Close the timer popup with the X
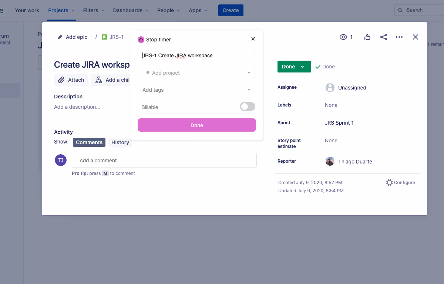Viewport: 444px width, 284px height. pos(253,39)
